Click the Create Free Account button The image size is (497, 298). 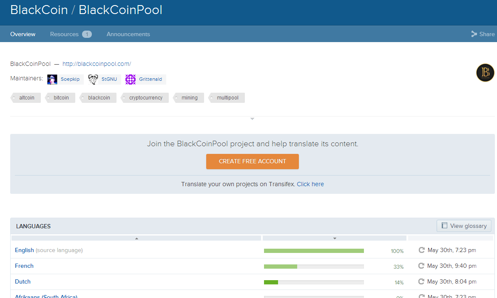point(252,162)
